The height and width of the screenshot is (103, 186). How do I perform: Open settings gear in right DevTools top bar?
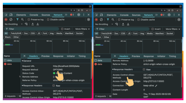pyautogui.click(x=169, y=15)
